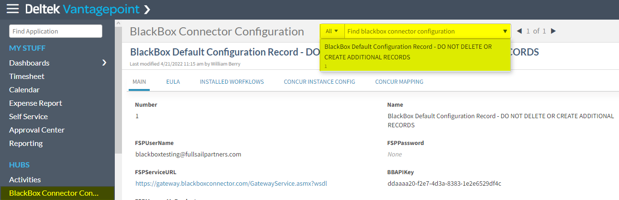Click the HUBS section header
The width and height of the screenshot is (619, 200).
[19, 165]
